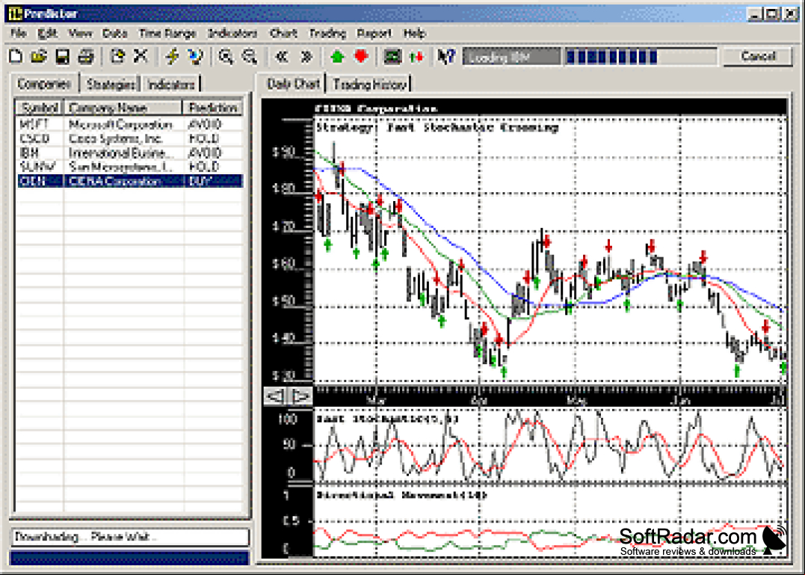Click the green up arrow buy icon
This screenshot has width=805, height=575.
[337, 56]
